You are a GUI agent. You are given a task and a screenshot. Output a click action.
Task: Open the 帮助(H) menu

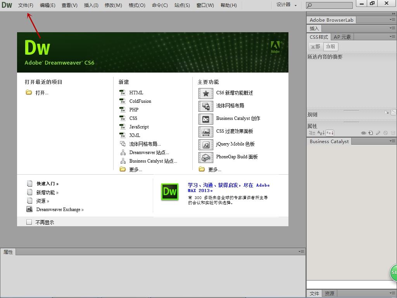click(x=229, y=5)
